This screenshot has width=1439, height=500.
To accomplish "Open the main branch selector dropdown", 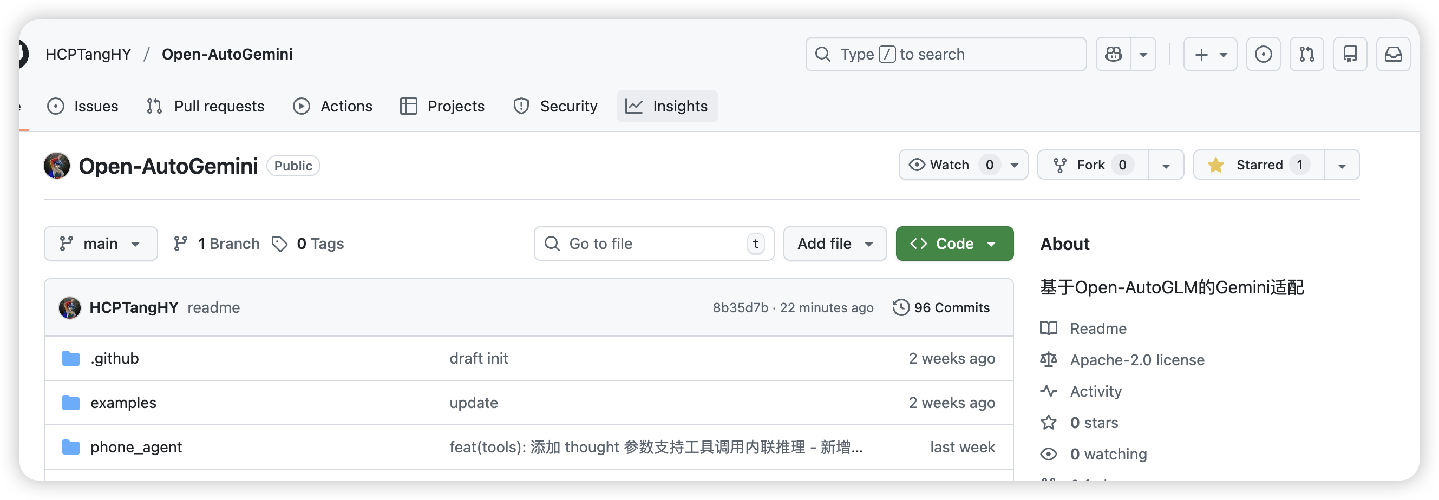I will click(101, 244).
